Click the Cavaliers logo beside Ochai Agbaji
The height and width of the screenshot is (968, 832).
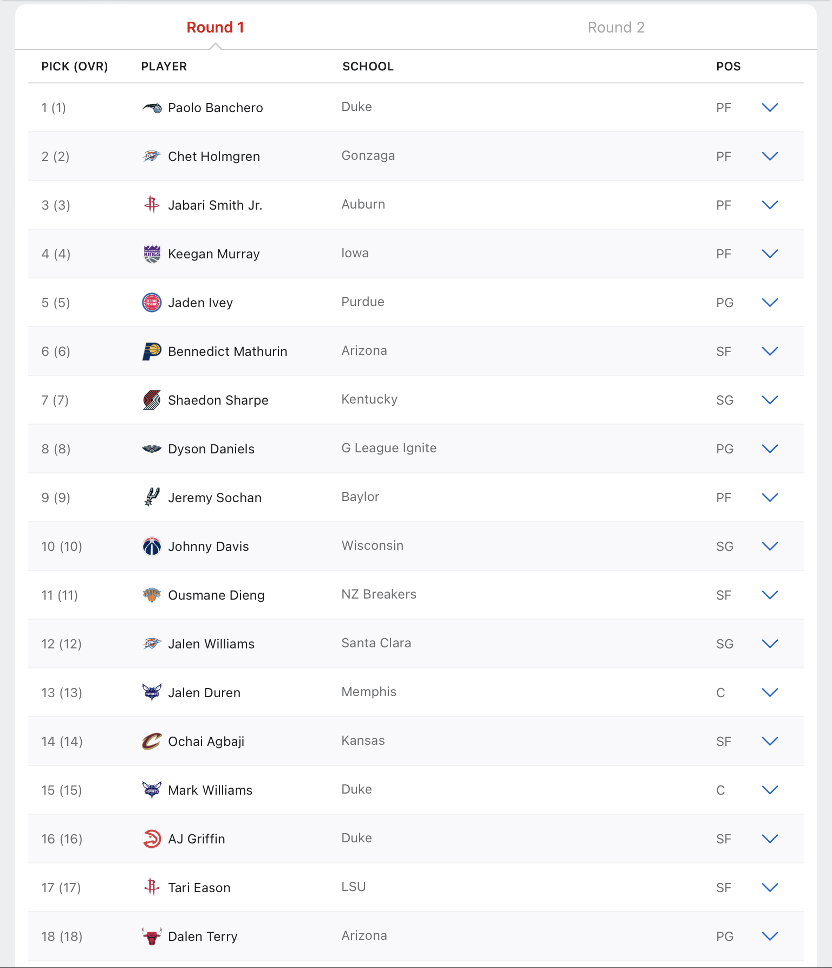pos(152,741)
